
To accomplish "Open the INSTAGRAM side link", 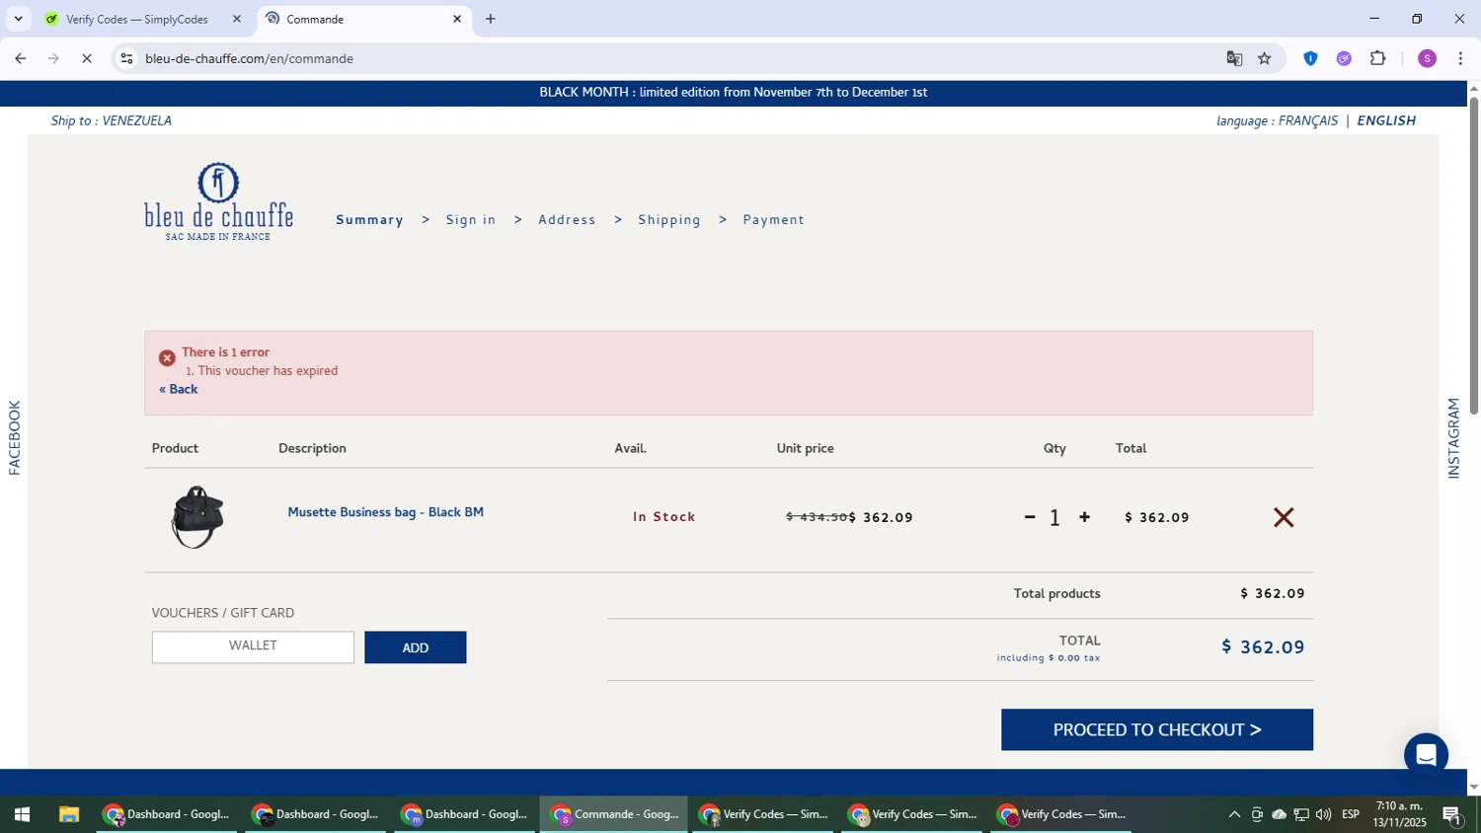I will tap(1453, 438).
